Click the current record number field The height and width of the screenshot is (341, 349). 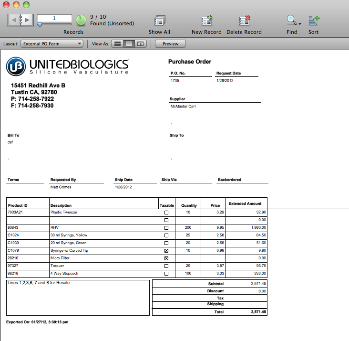point(54,18)
